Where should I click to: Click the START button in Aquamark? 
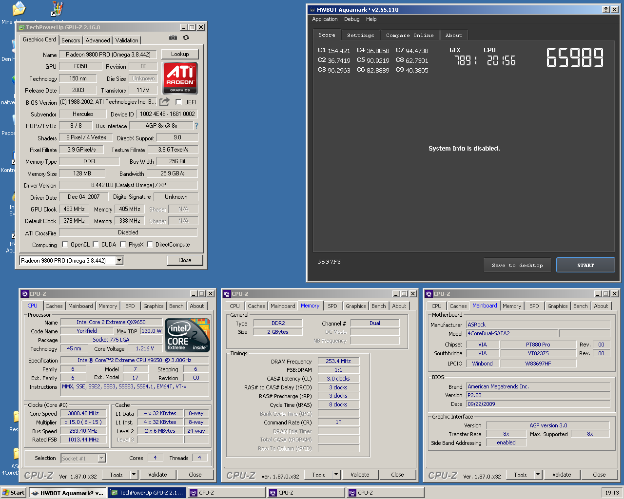pyautogui.click(x=585, y=266)
